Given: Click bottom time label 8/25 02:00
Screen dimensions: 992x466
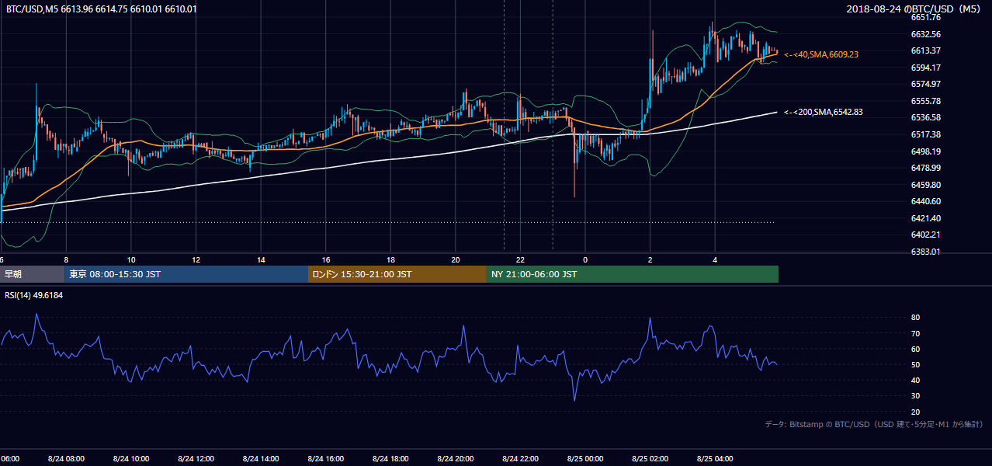Looking at the screenshot, I should pyautogui.click(x=650, y=458).
